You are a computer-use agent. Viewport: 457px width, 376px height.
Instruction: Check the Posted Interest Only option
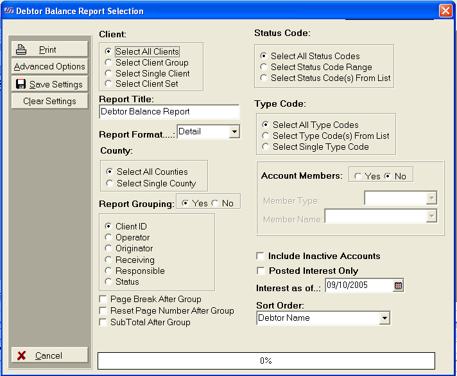[x=261, y=271]
